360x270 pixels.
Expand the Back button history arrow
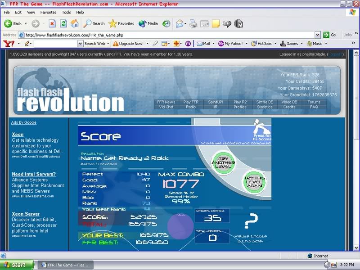coord(25,23)
